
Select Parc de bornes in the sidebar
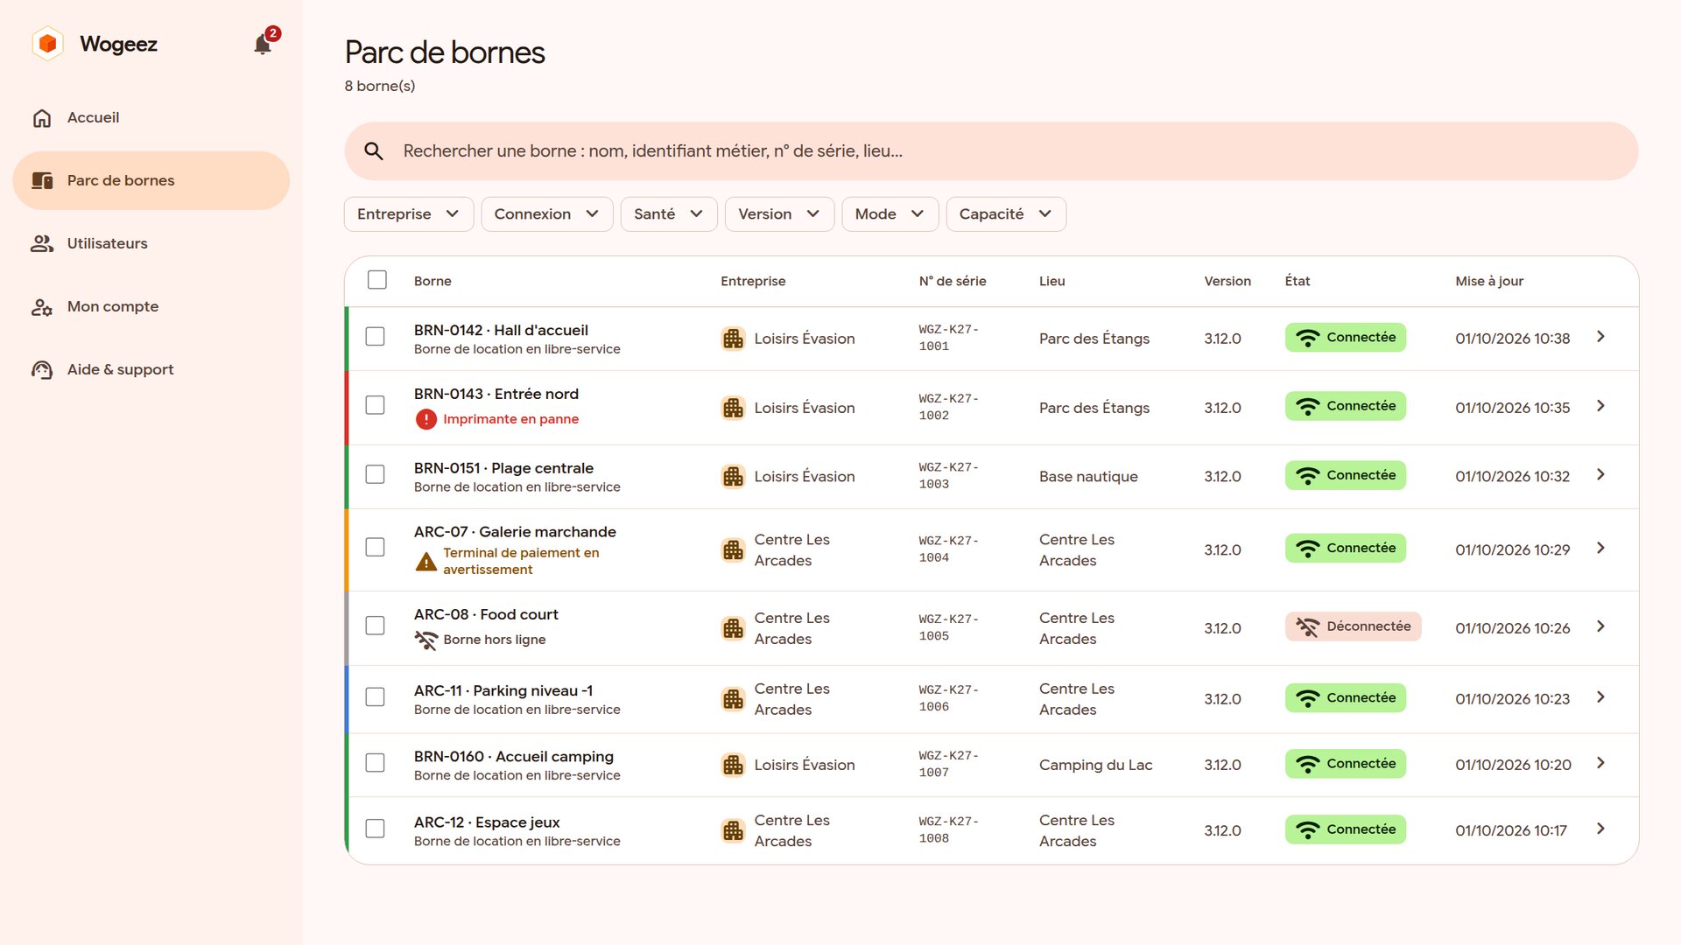(151, 181)
